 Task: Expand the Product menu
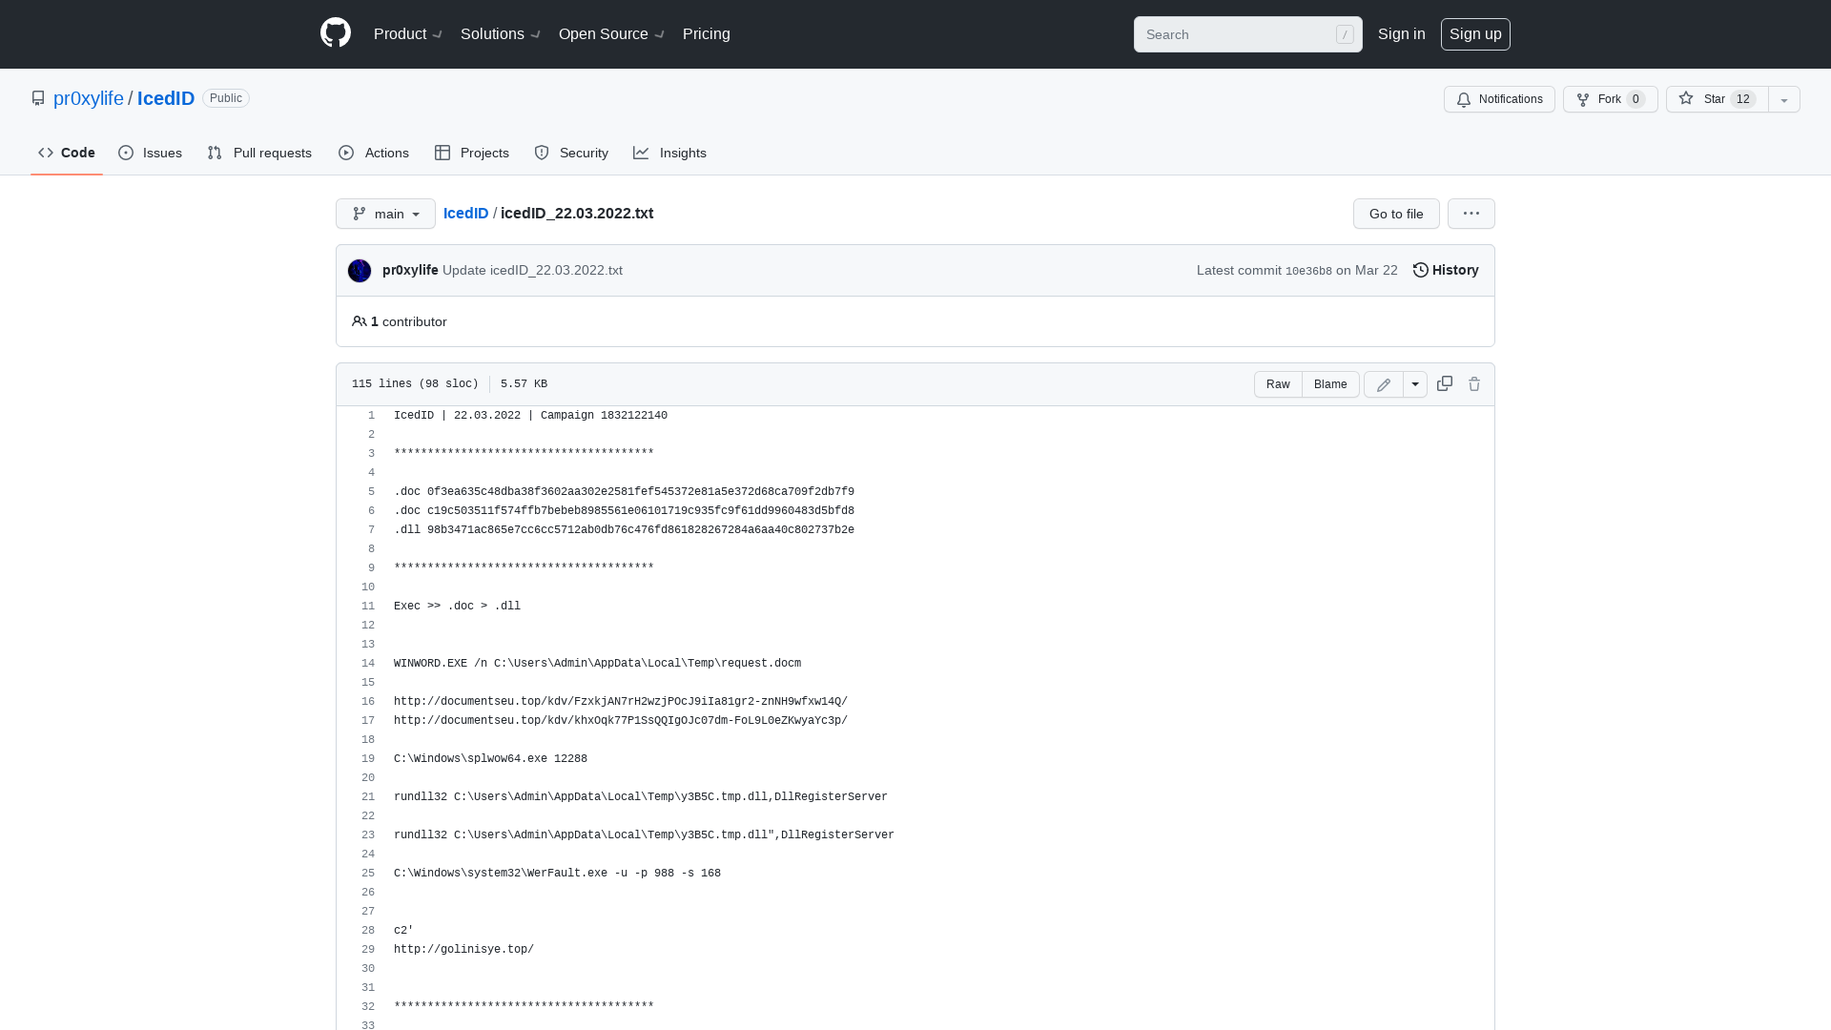[408, 34]
